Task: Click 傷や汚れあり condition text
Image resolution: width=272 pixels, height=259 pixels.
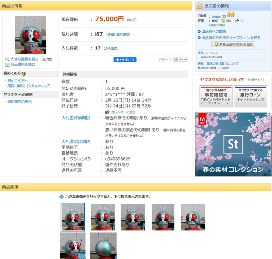Action: pyautogui.click(x=117, y=165)
